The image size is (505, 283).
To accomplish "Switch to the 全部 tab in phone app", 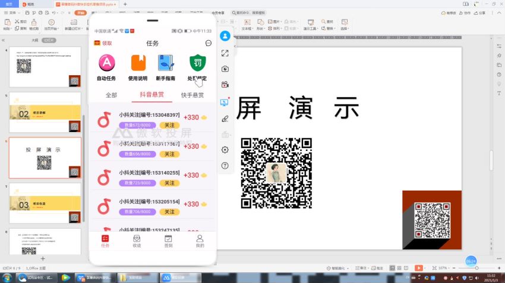I will pos(112,95).
